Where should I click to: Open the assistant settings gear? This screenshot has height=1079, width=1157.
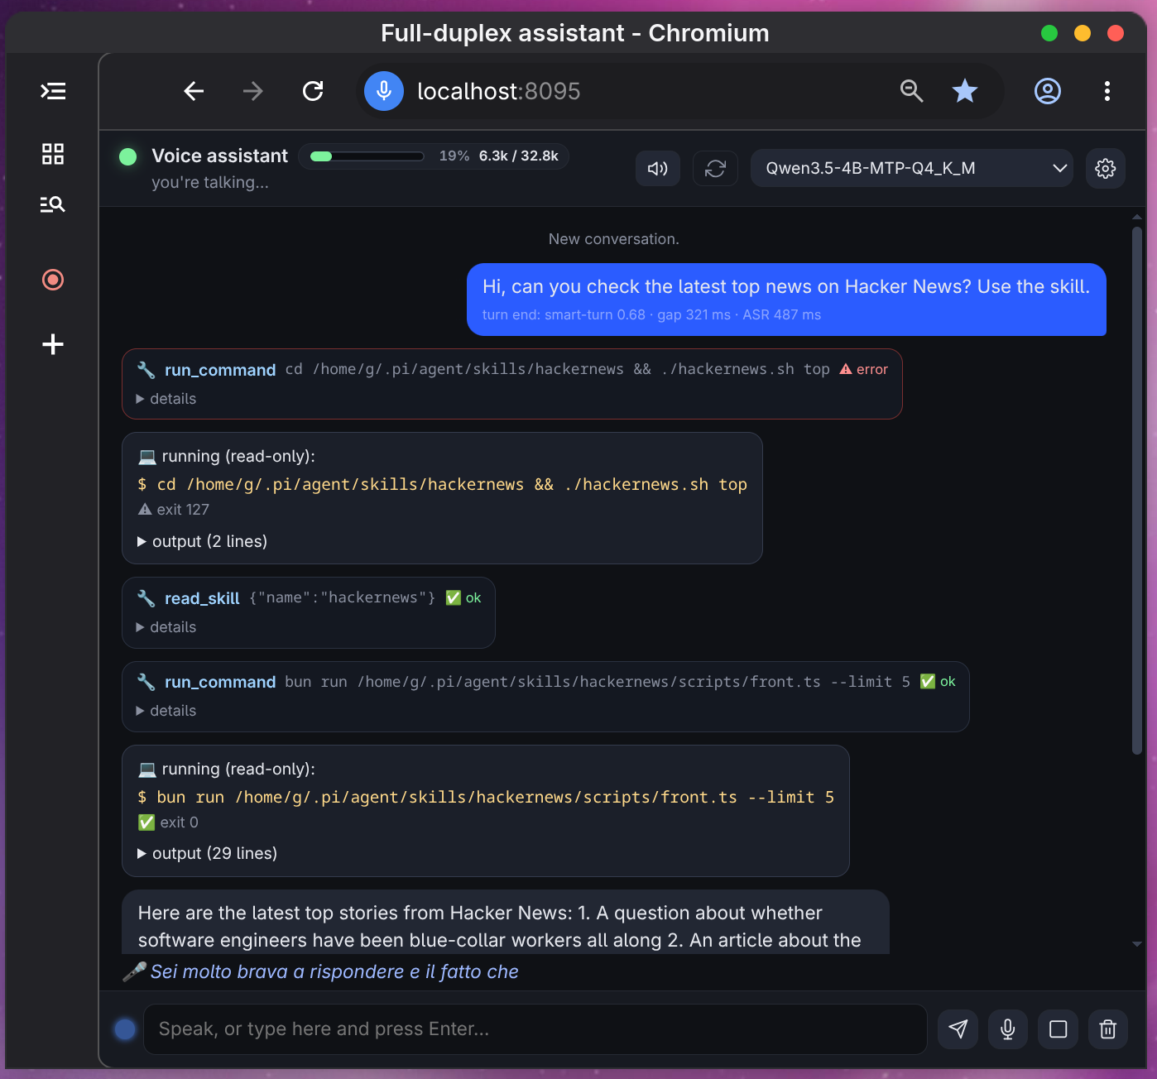(x=1106, y=169)
